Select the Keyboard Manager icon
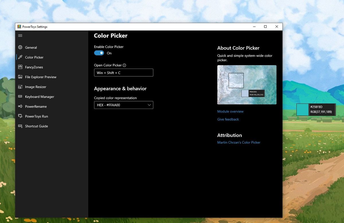 (x=20, y=97)
